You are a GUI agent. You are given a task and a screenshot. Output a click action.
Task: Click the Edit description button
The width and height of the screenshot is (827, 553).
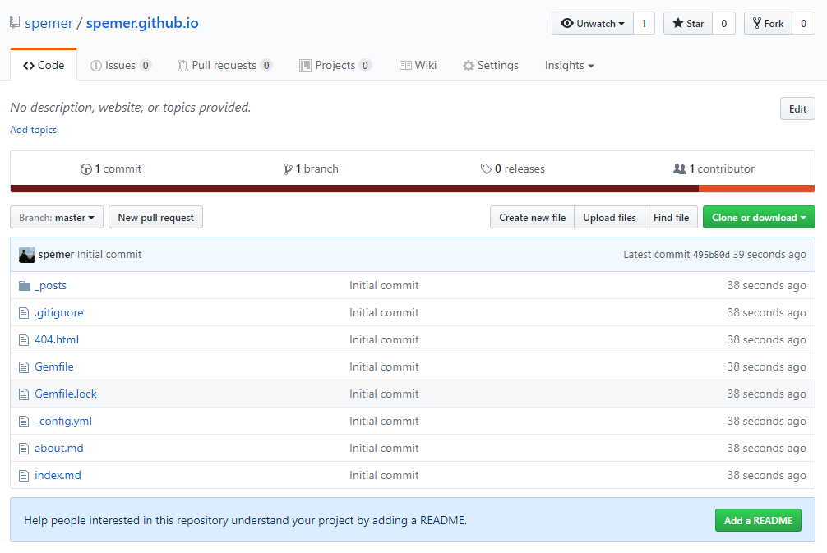[x=797, y=108]
